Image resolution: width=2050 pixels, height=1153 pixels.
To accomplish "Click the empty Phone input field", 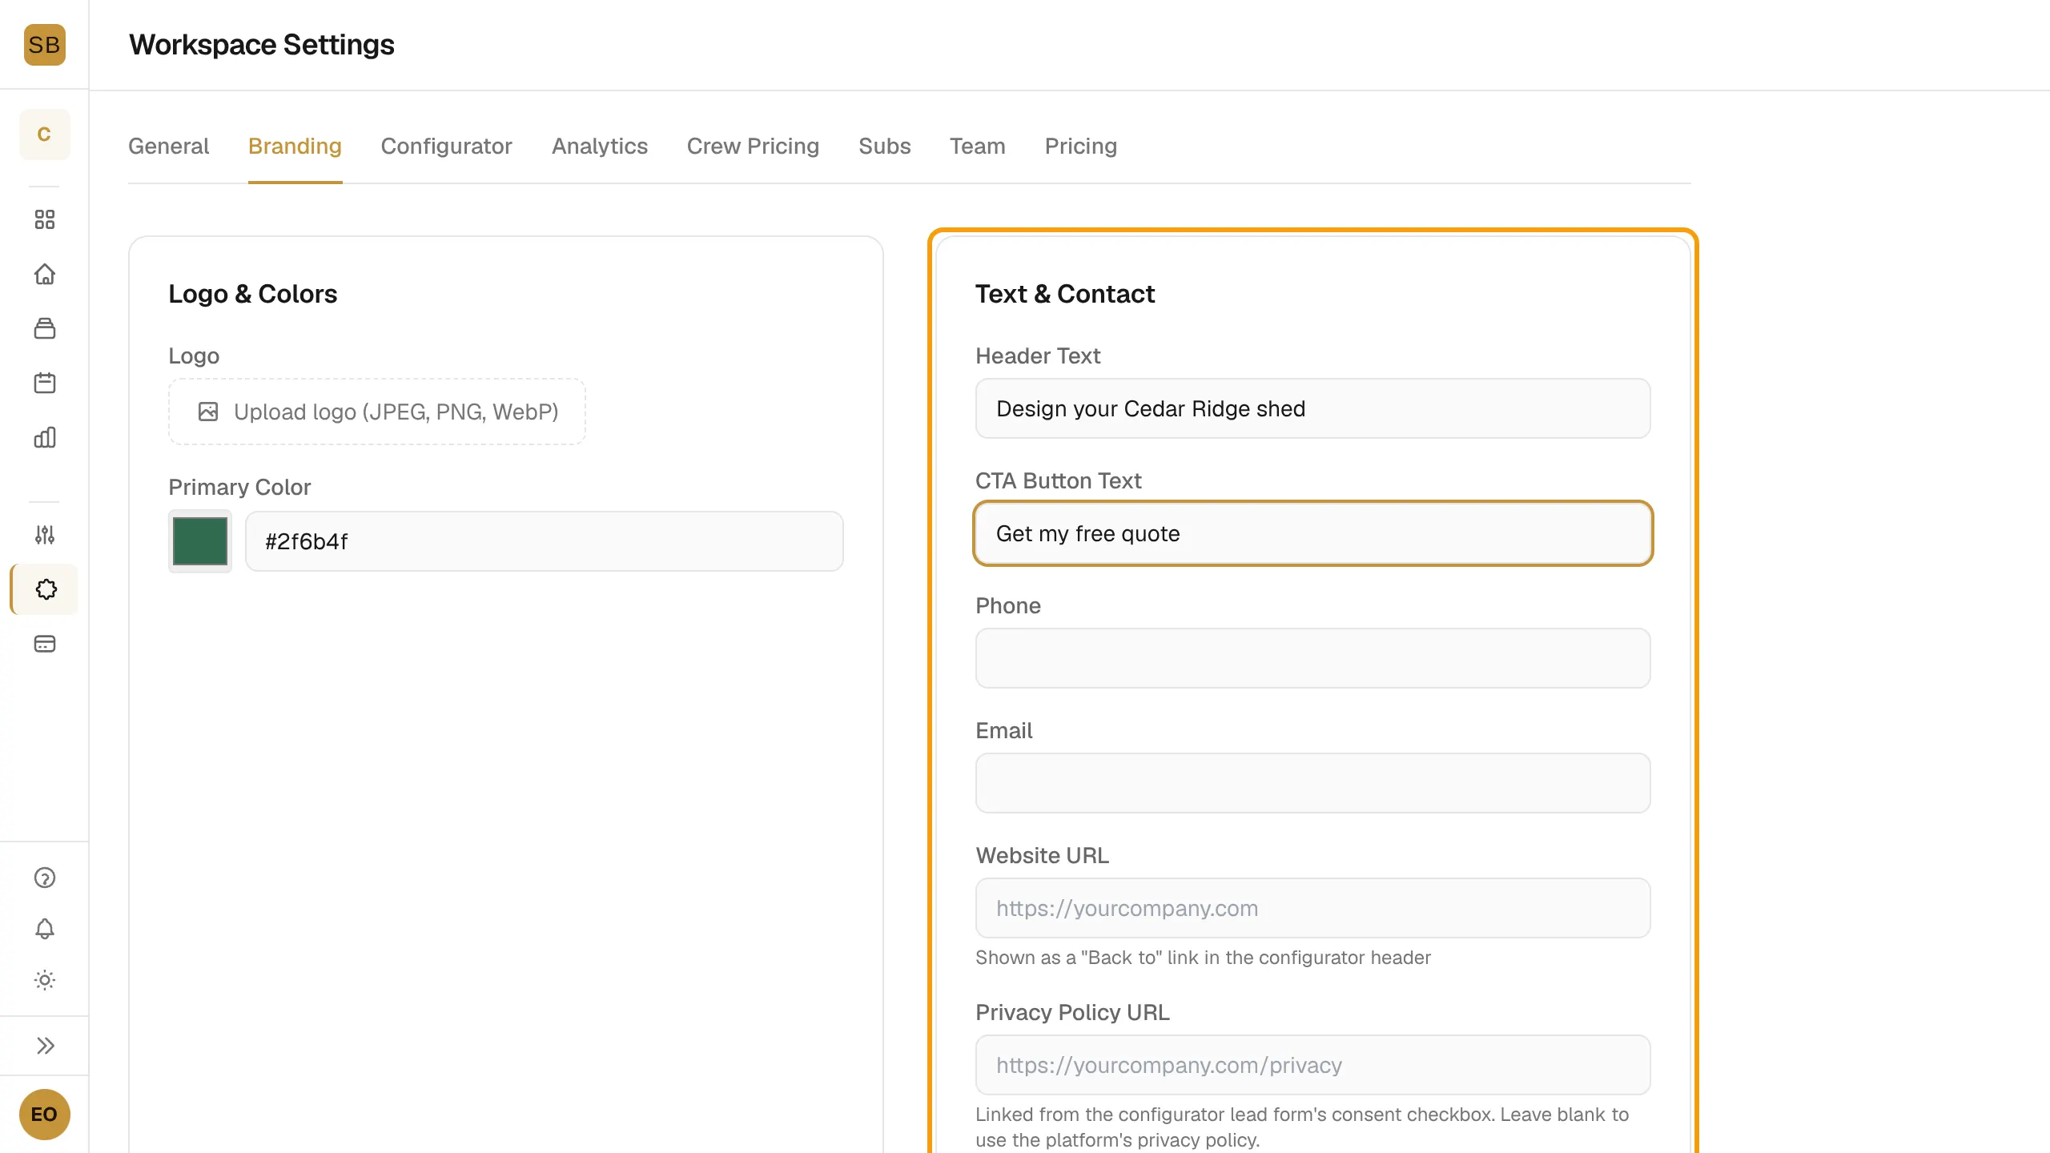I will (1312, 658).
